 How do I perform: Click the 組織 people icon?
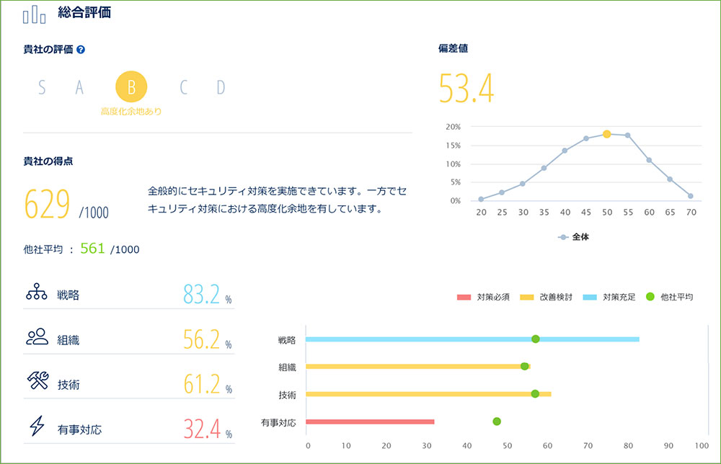(36, 339)
